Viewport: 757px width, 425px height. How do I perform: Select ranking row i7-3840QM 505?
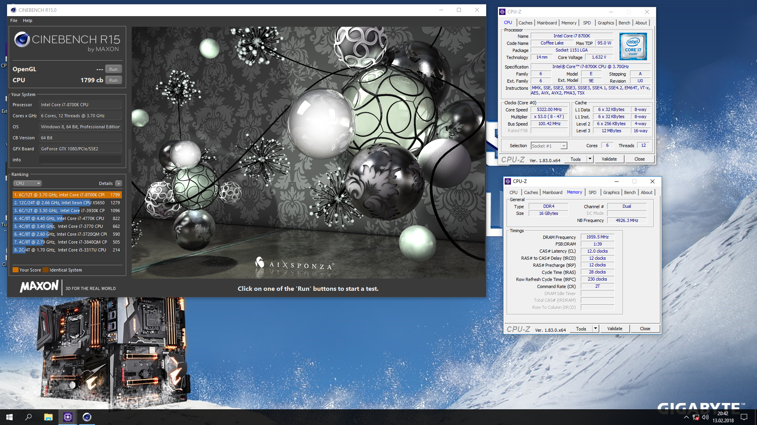tap(67, 242)
